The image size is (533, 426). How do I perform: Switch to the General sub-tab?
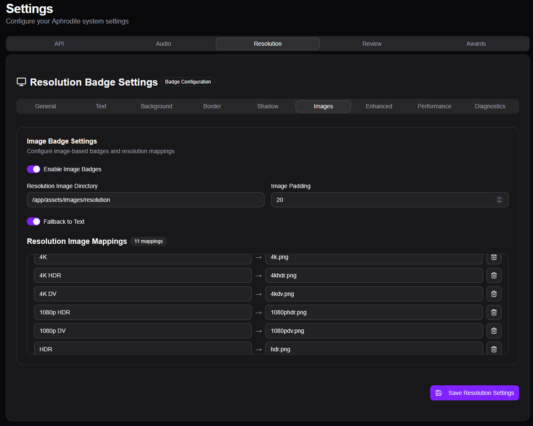coord(45,106)
